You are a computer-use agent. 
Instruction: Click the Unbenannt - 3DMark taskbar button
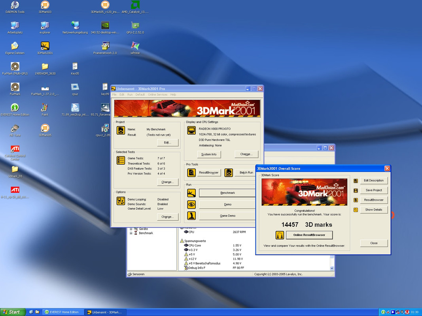106,312
